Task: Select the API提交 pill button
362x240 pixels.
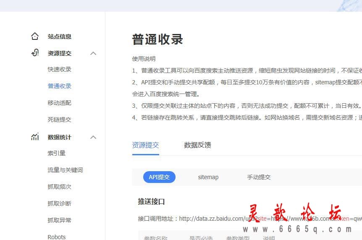Action: click(x=159, y=177)
